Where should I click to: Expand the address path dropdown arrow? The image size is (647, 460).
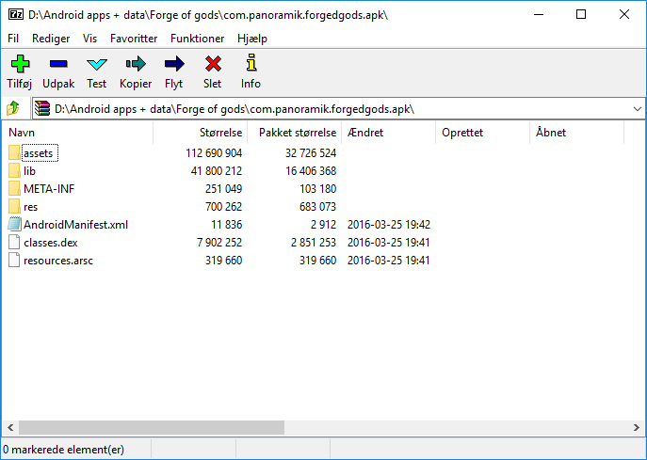point(637,109)
